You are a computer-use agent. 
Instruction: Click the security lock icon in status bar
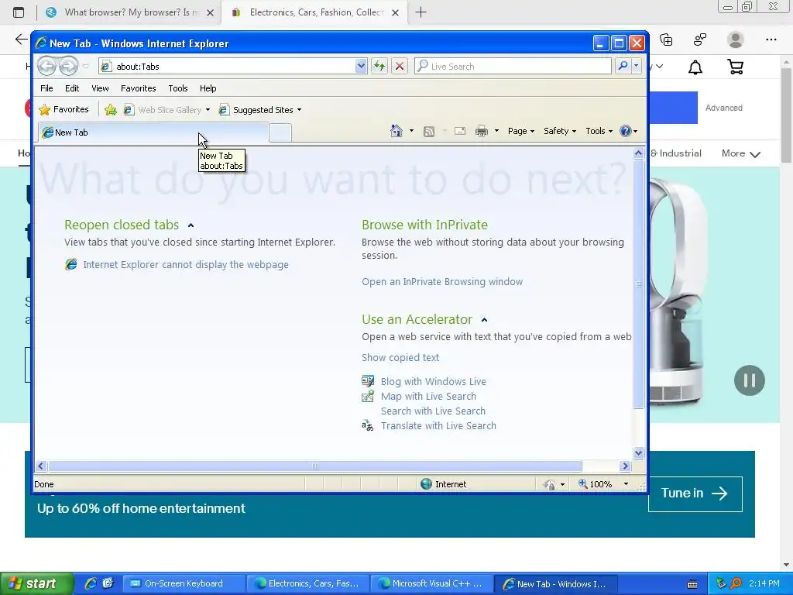tap(550, 484)
